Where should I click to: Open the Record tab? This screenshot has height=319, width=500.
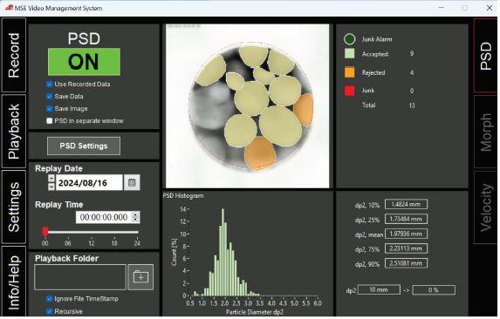pos(14,55)
